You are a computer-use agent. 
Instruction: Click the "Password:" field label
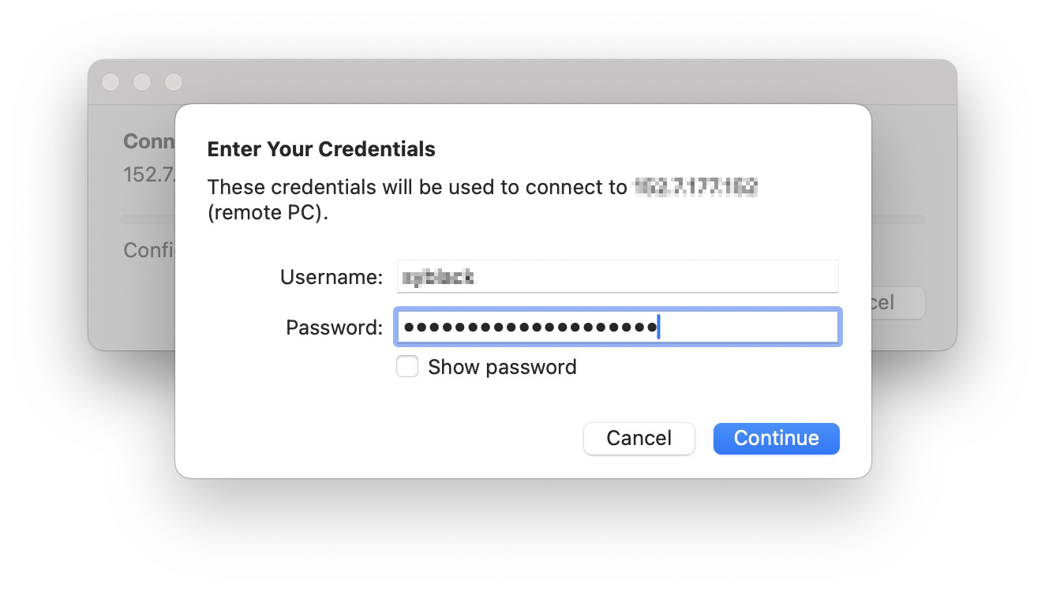coord(335,328)
